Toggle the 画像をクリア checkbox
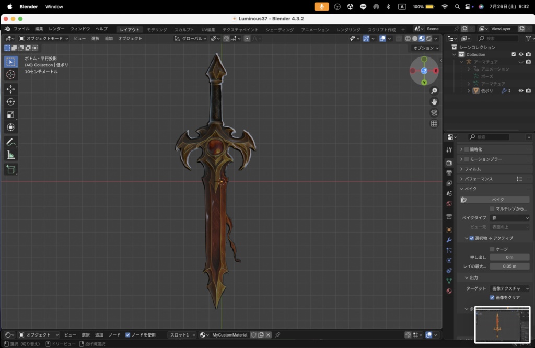 492,297
